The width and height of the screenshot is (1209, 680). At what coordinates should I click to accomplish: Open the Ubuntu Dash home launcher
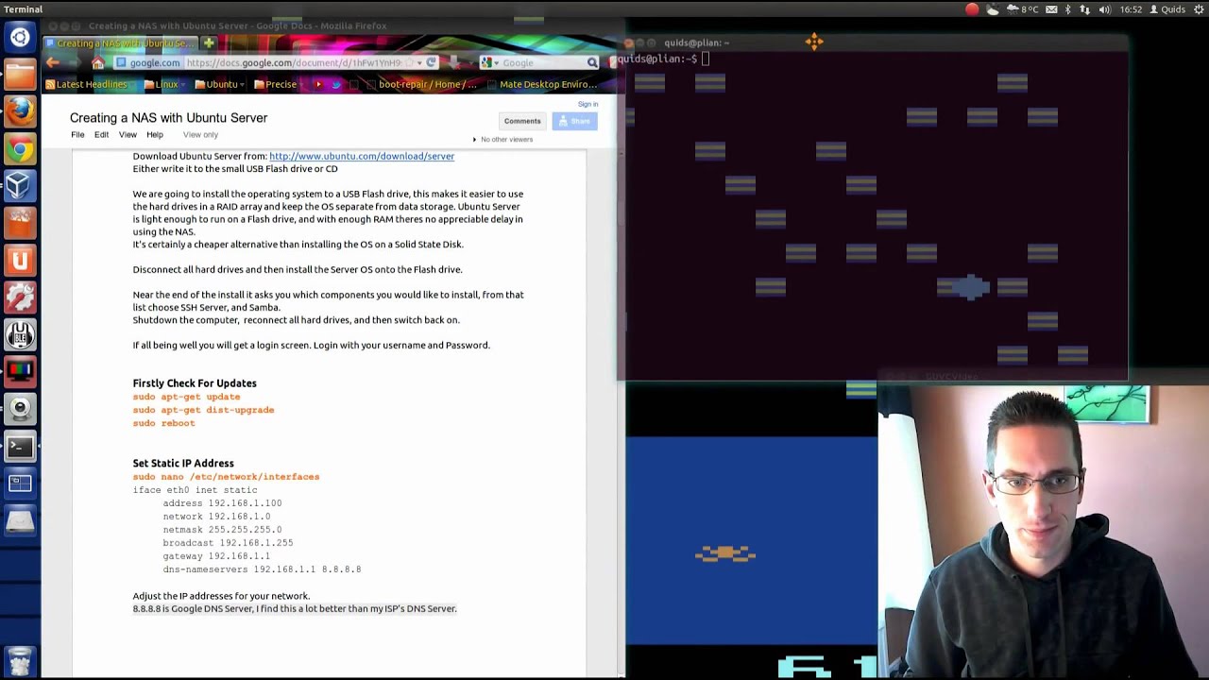pyautogui.click(x=20, y=38)
